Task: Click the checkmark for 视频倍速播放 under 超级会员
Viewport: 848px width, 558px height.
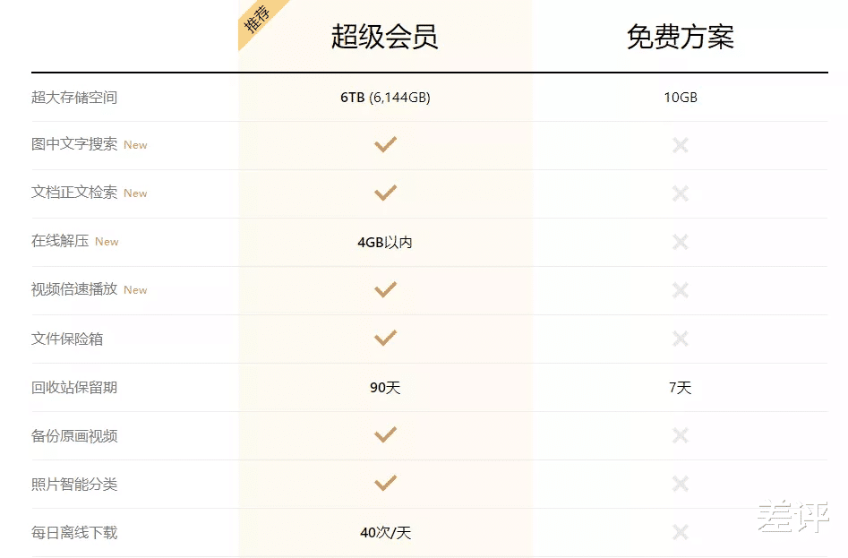Action: click(x=385, y=289)
